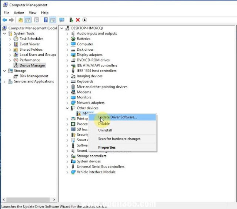The image size is (237, 209).
Task: Click the Network adapters icon
Action: 73,103
